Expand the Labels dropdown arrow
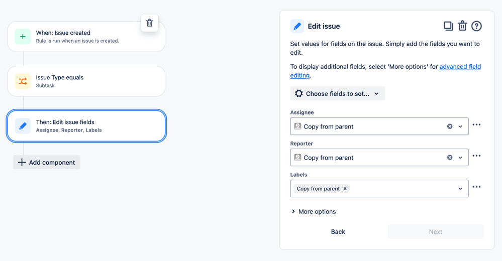Viewport: 502px width, 261px height. [460, 189]
